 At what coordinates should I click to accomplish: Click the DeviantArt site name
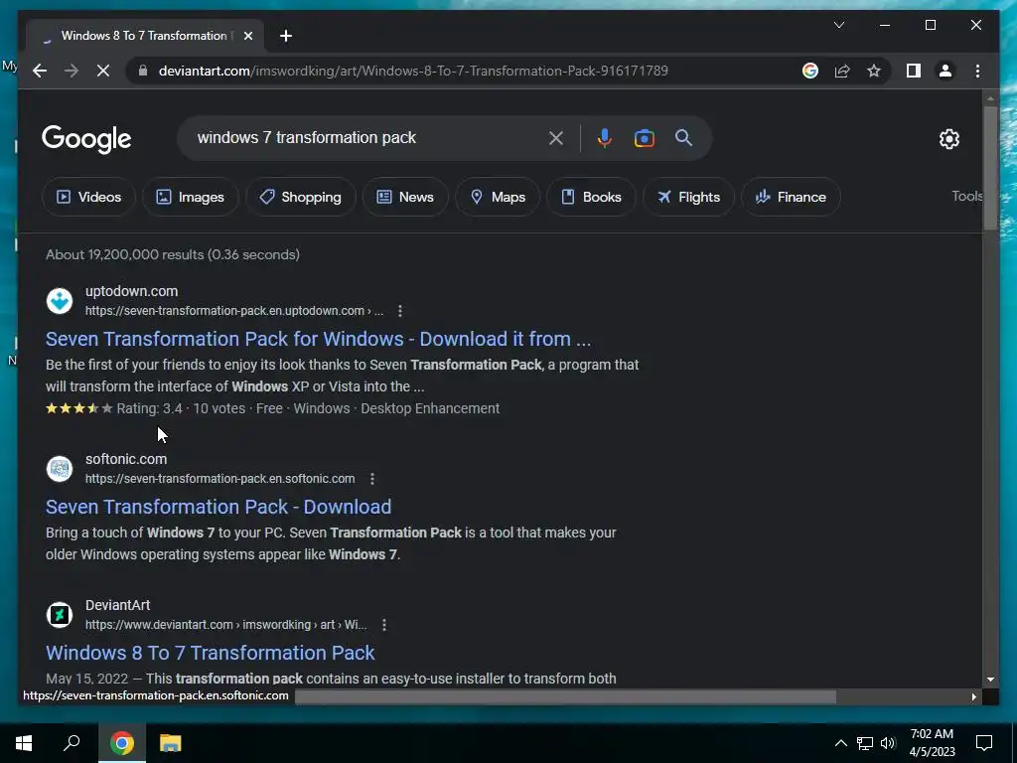coord(118,605)
